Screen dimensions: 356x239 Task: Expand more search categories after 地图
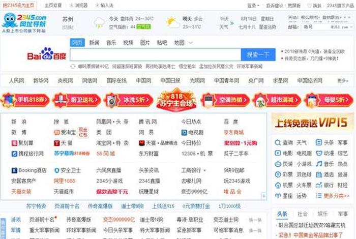191,43
